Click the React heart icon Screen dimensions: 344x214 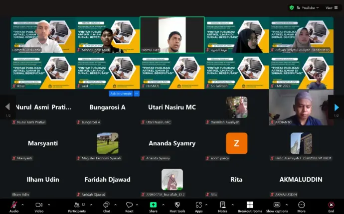[x=129, y=205]
